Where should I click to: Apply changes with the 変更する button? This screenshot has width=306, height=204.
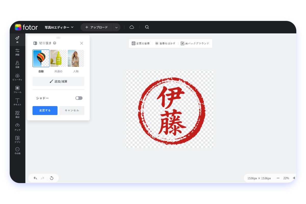(45, 110)
